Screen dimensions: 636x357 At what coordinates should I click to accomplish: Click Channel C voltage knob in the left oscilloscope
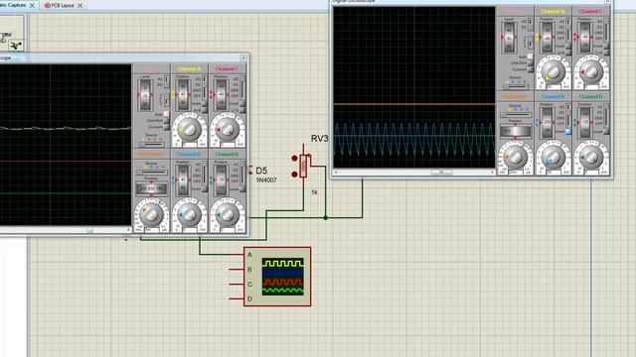pyautogui.click(x=228, y=130)
